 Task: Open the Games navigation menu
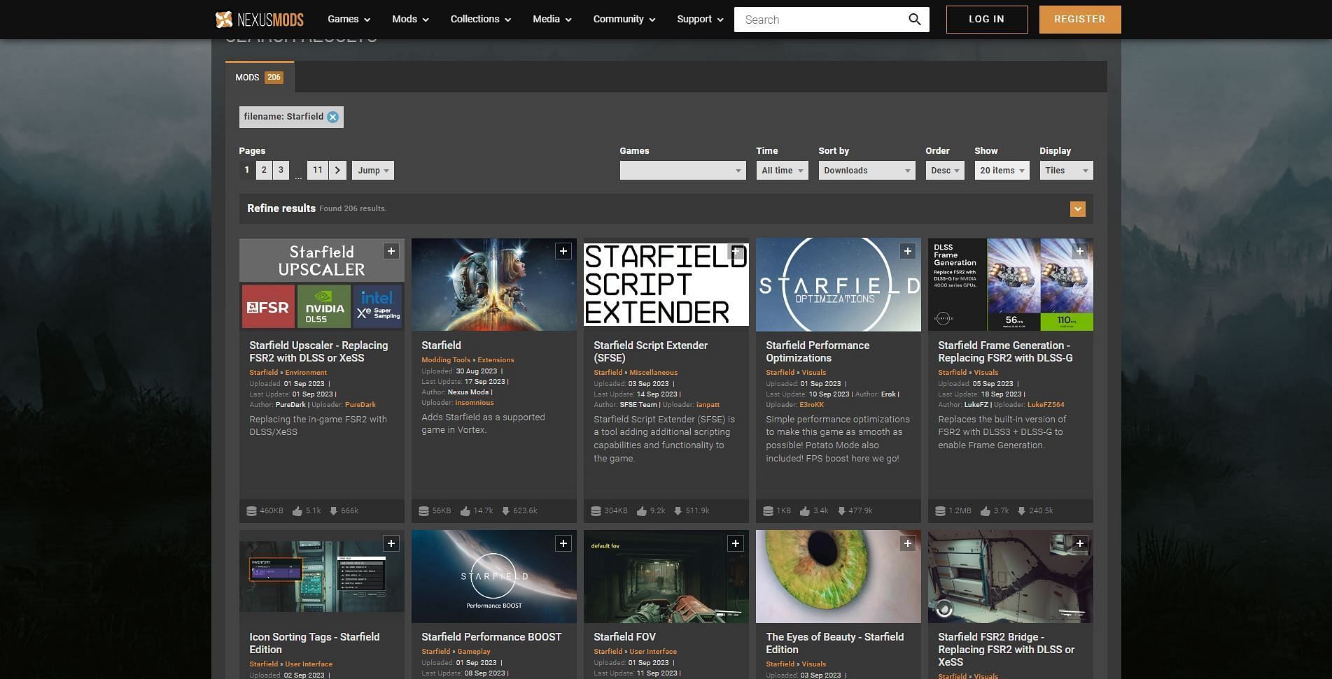(x=349, y=20)
